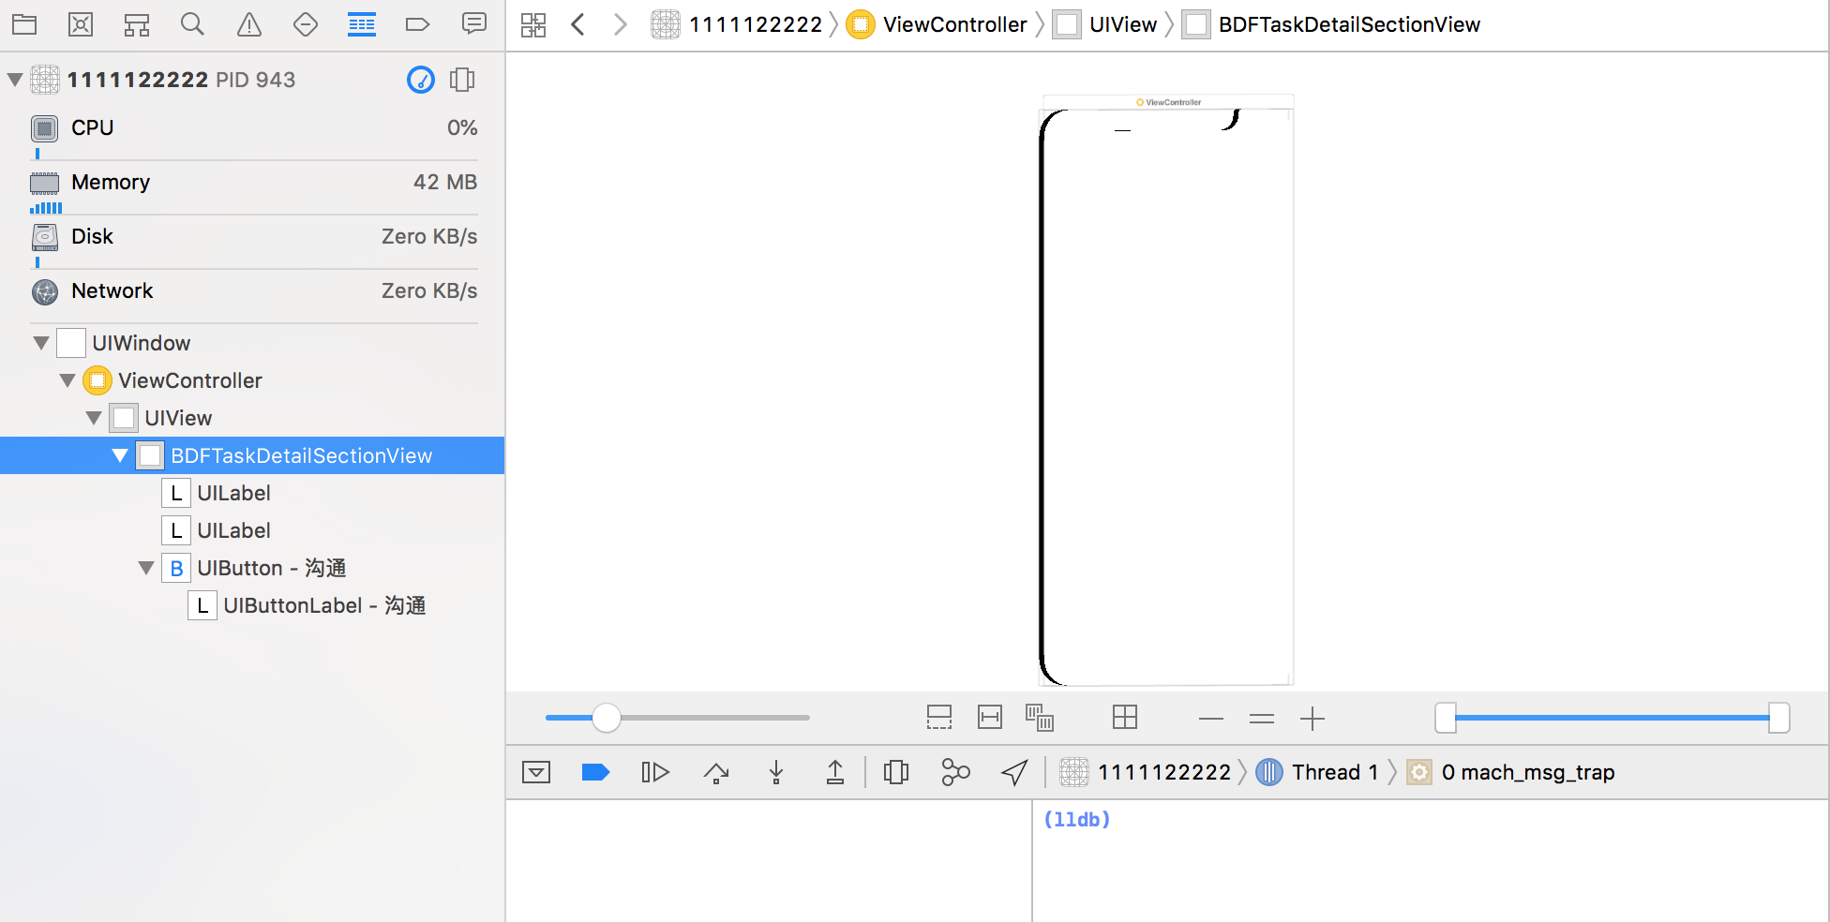This screenshot has height=922, width=1830.
Task: Debug view hierarchy button in debug bar
Action: pyautogui.click(x=896, y=772)
